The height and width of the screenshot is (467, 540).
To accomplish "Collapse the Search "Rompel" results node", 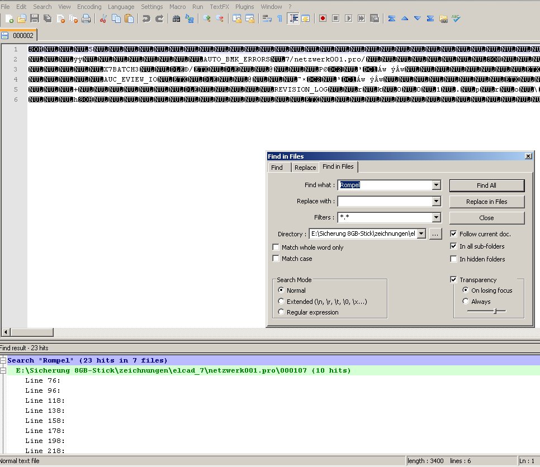I will (x=3, y=361).
